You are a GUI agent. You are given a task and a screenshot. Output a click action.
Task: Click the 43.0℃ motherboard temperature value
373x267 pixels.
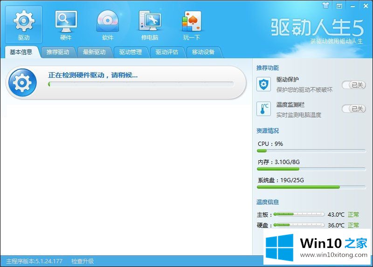[336, 214]
